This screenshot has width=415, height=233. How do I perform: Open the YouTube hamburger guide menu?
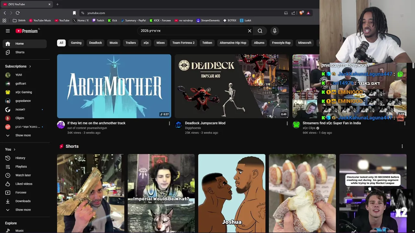(x=8, y=31)
